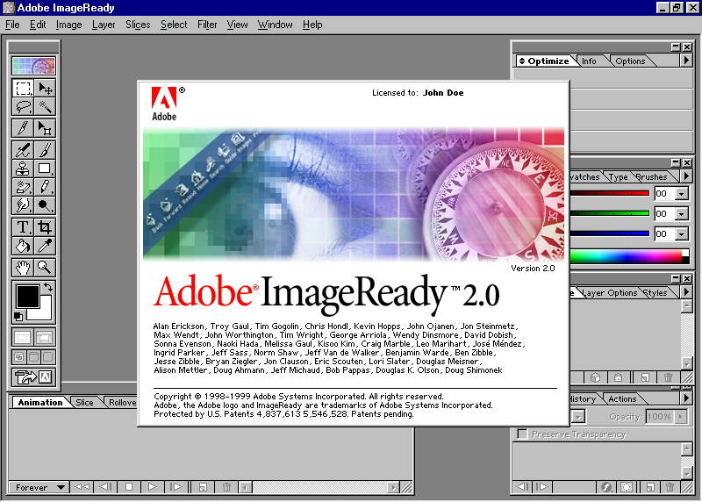
Task: Select the Crop tool
Action: click(x=44, y=226)
